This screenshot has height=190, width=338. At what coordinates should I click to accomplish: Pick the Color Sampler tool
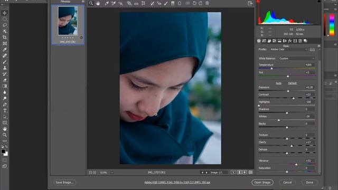[114, 3]
